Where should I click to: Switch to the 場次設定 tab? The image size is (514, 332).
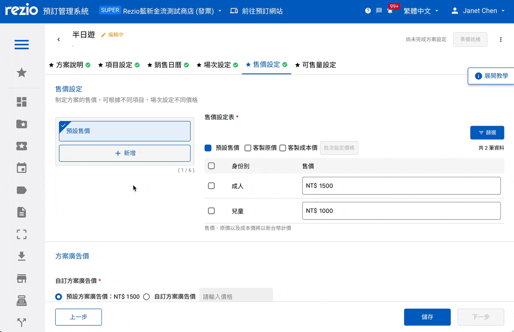pos(217,65)
